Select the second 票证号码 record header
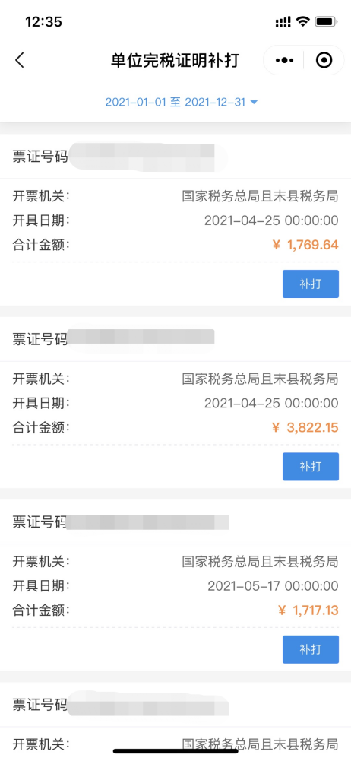The image size is (351, 761). click(175, 339)
